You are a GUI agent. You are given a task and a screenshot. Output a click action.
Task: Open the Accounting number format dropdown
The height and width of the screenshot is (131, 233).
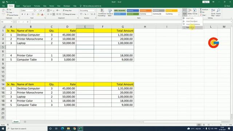95,11
